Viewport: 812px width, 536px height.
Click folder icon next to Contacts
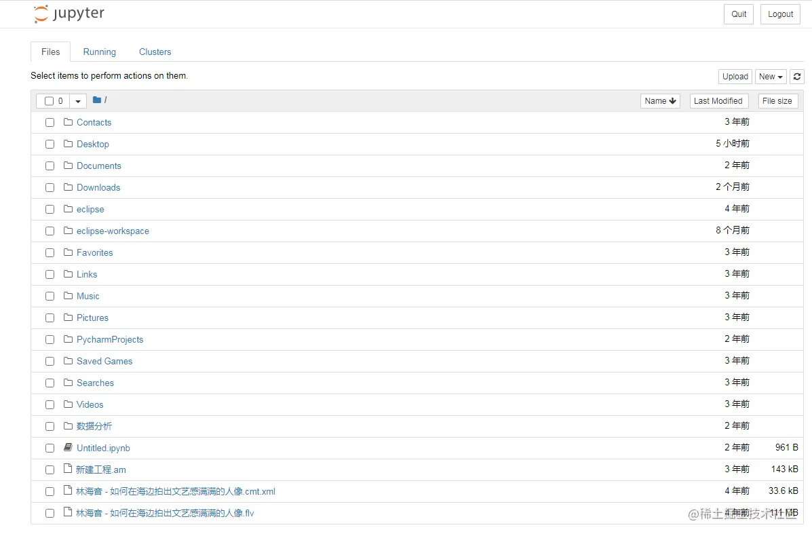pyautogui.click(x=68, y=122)
